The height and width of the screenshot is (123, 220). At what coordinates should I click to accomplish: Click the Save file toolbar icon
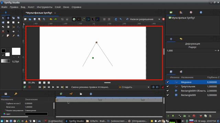pyautogui.click(x=34, y=19)
